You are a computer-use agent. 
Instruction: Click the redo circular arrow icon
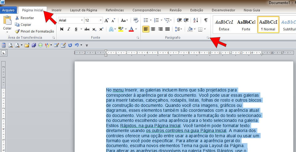point(70,45)
